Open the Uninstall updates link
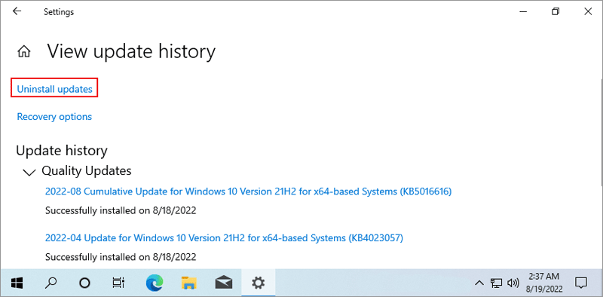Viewport: 603px width, 297px height. click(x=54, y=89)
